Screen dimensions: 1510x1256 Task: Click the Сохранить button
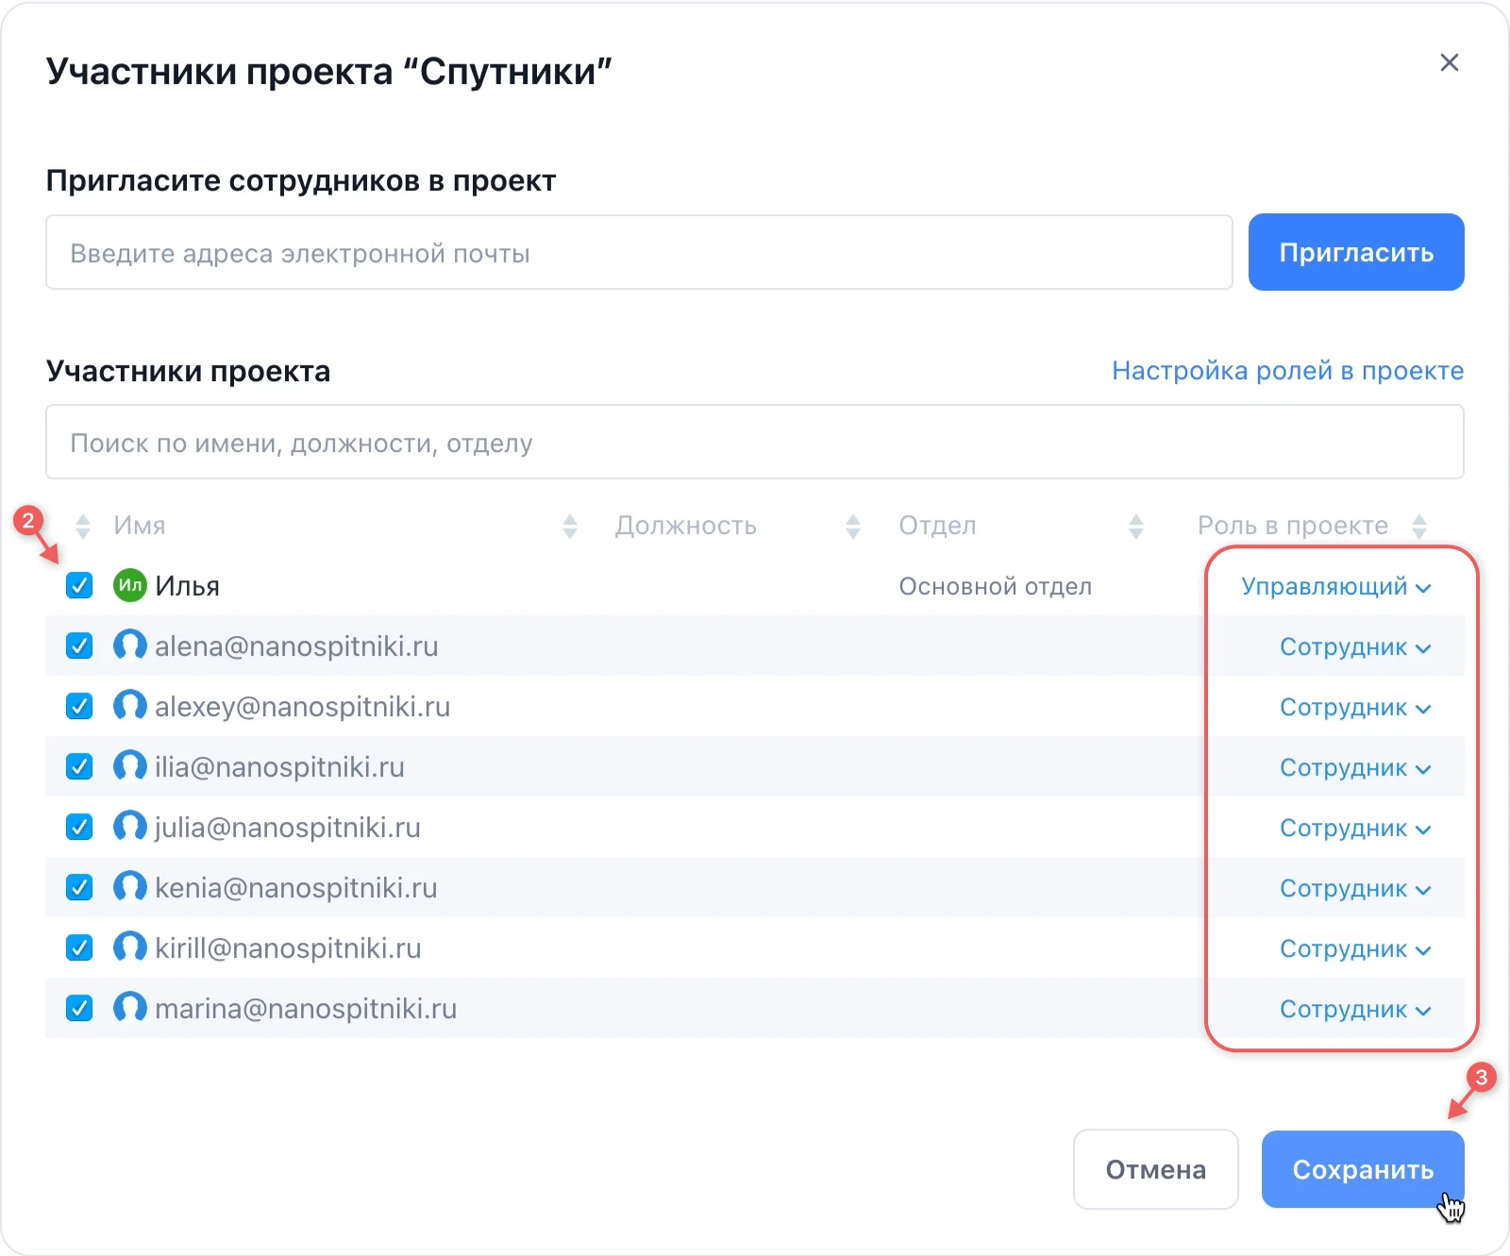coord(1362,1169)
